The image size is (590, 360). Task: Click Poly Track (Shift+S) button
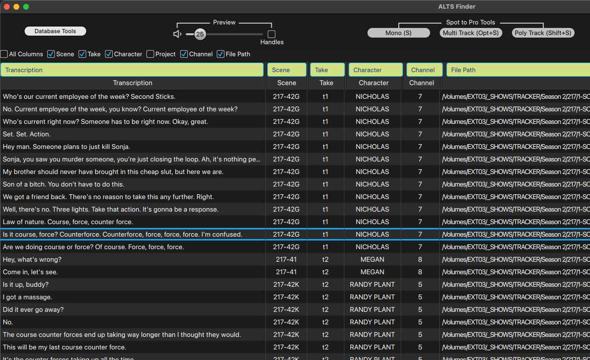tap(543, 33)
